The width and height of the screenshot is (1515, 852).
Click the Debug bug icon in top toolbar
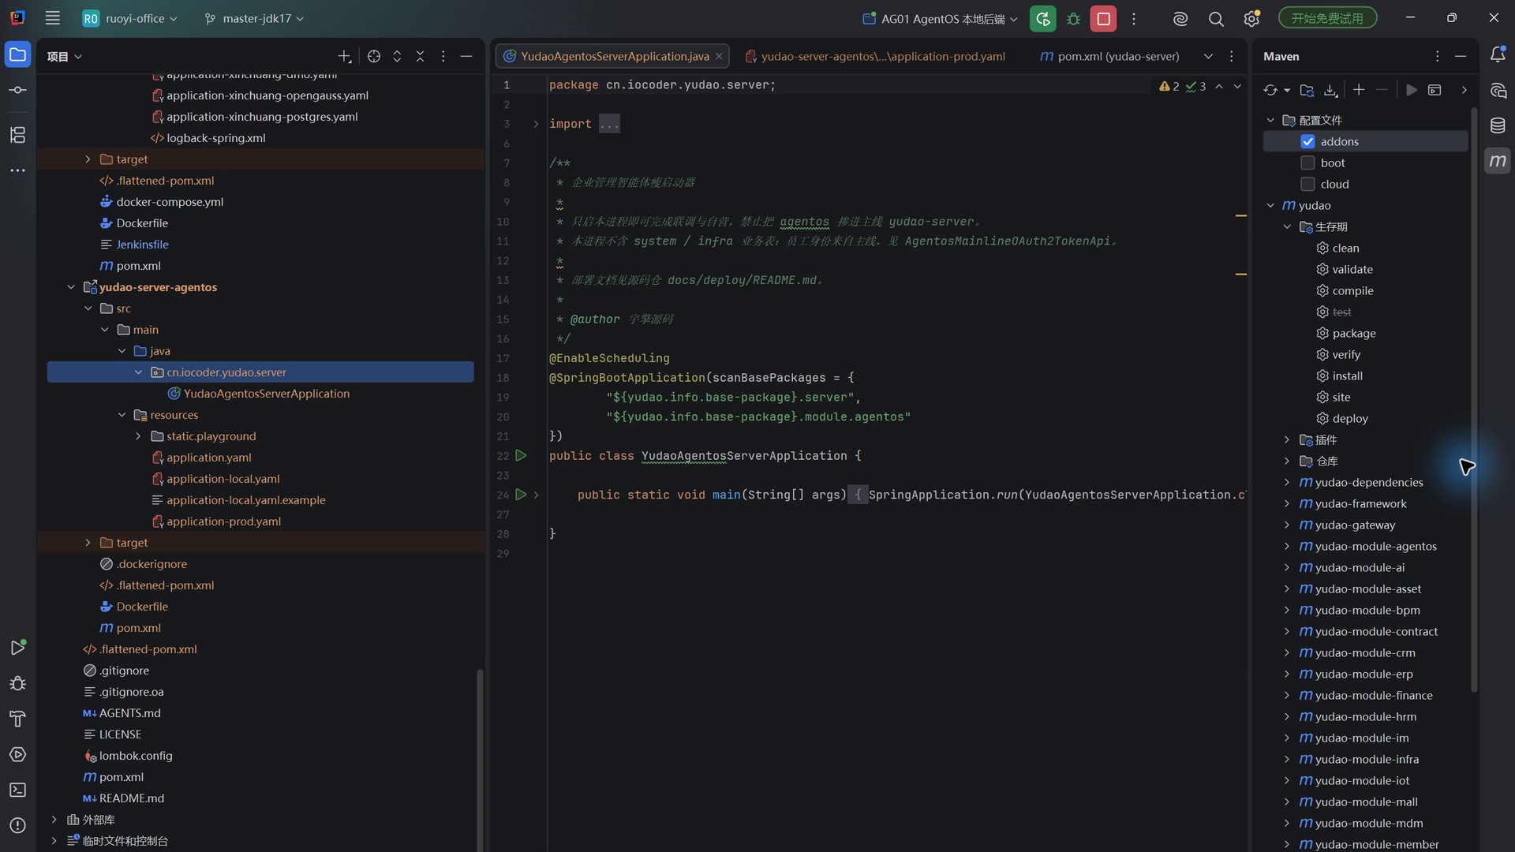pos(1073,19)
